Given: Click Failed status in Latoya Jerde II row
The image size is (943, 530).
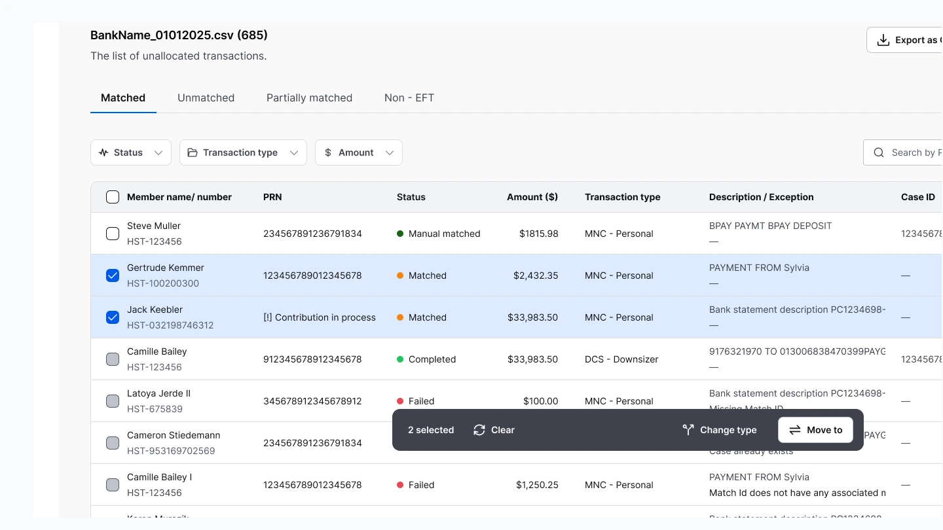Looking at the screenshot, I should pos(416,401).
